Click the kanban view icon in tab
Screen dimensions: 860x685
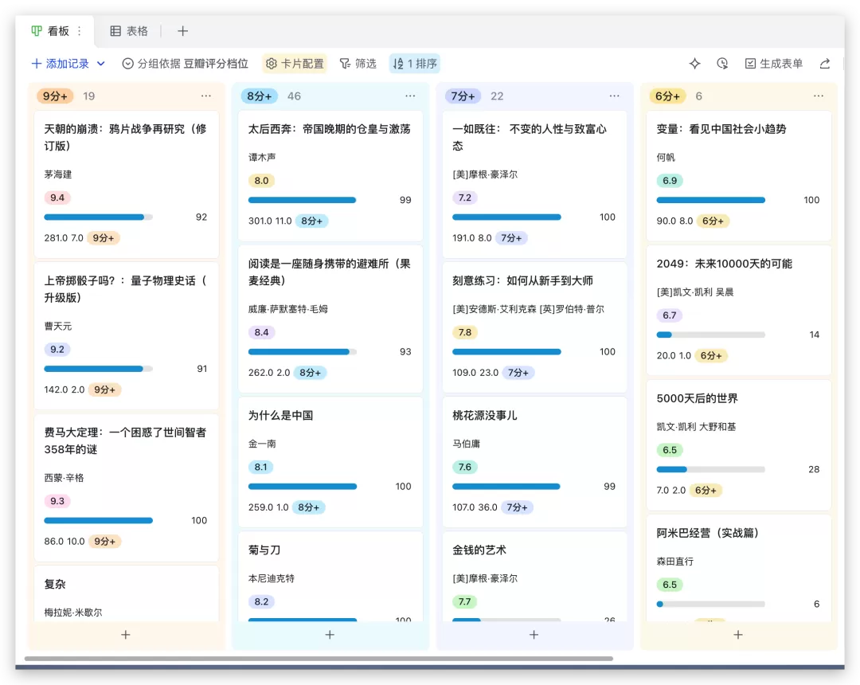tap(36, 31)
